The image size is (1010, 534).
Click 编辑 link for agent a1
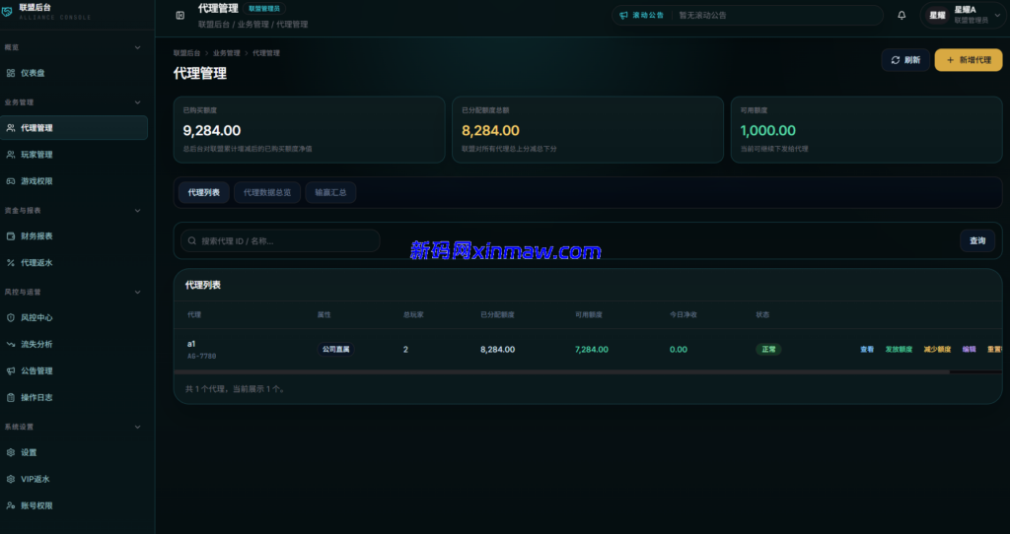click(x=969, y=350)
